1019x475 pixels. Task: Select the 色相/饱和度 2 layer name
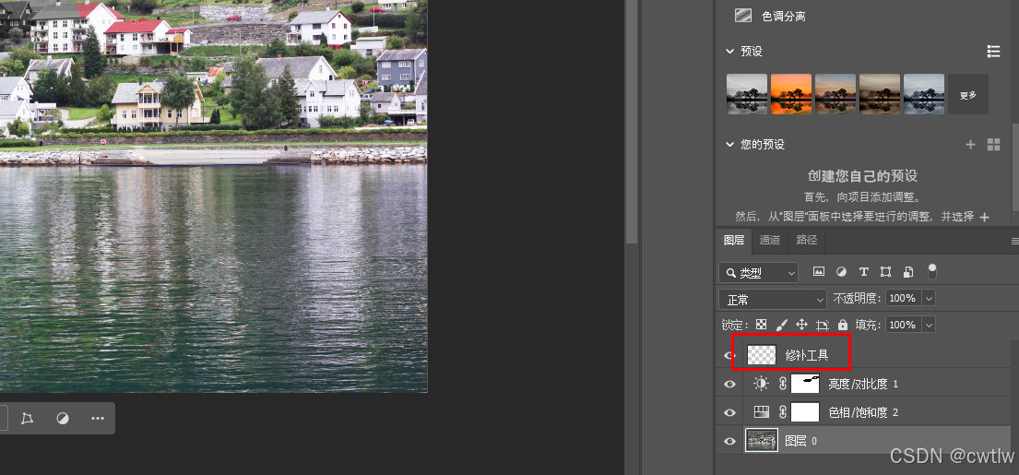(863, 412)
